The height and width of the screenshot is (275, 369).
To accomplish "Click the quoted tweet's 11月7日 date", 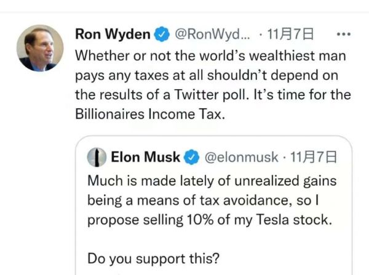I will (x=309, y=157).
